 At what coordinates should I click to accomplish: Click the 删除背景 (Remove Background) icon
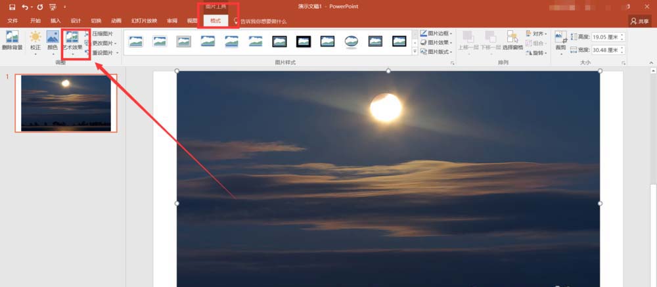click(x=12, y=41)
